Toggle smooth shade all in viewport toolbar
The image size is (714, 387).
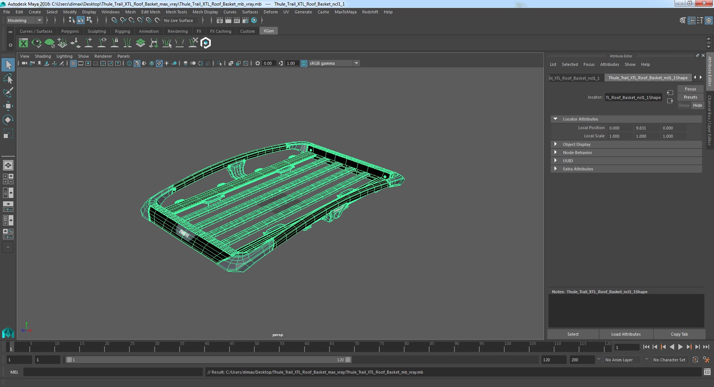coord(137,63)
